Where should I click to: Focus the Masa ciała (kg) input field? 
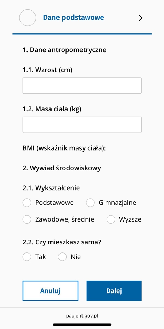[82, 125]
